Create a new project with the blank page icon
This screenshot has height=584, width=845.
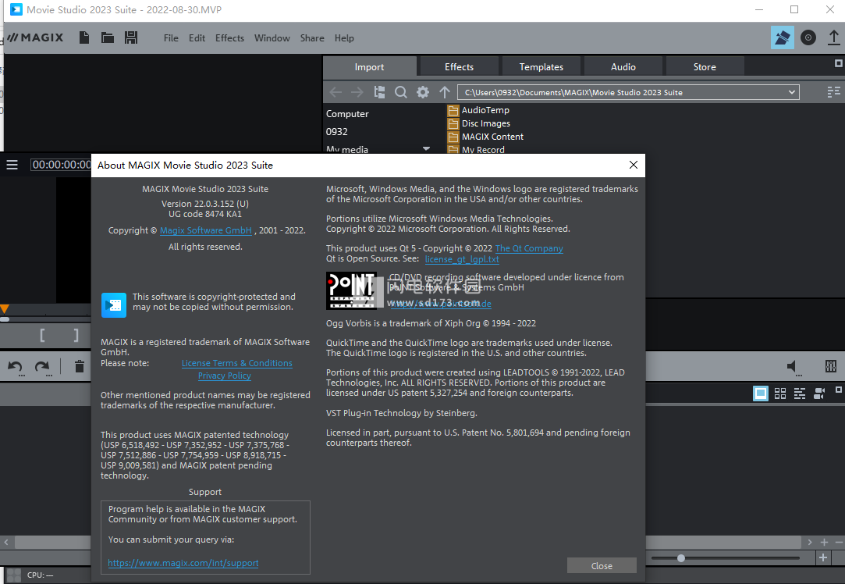[84, 37]
